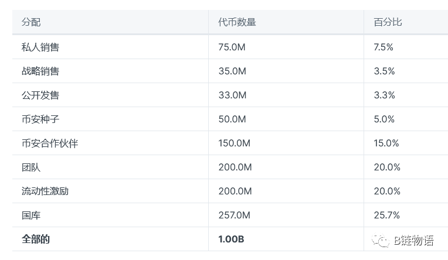This screenshot has width=448, height=260.
Task: Click the 百分比 column header
Action: [388, 22]
